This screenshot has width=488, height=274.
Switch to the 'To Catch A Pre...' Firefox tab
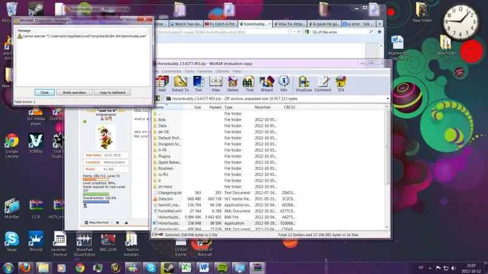[x=221, y=24]
